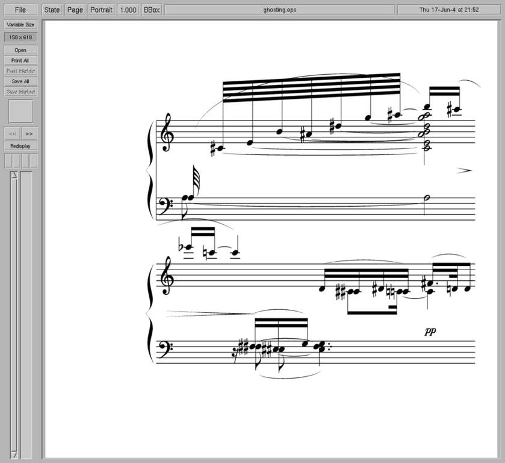The image size is (505, 463).
Task: Click the Save All button
Action: (20, 81)
